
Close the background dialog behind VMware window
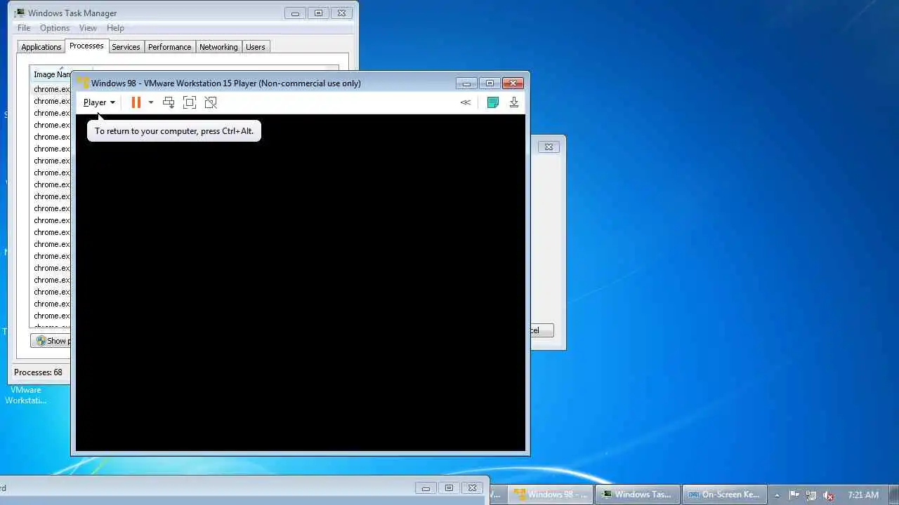click(549, 147)
